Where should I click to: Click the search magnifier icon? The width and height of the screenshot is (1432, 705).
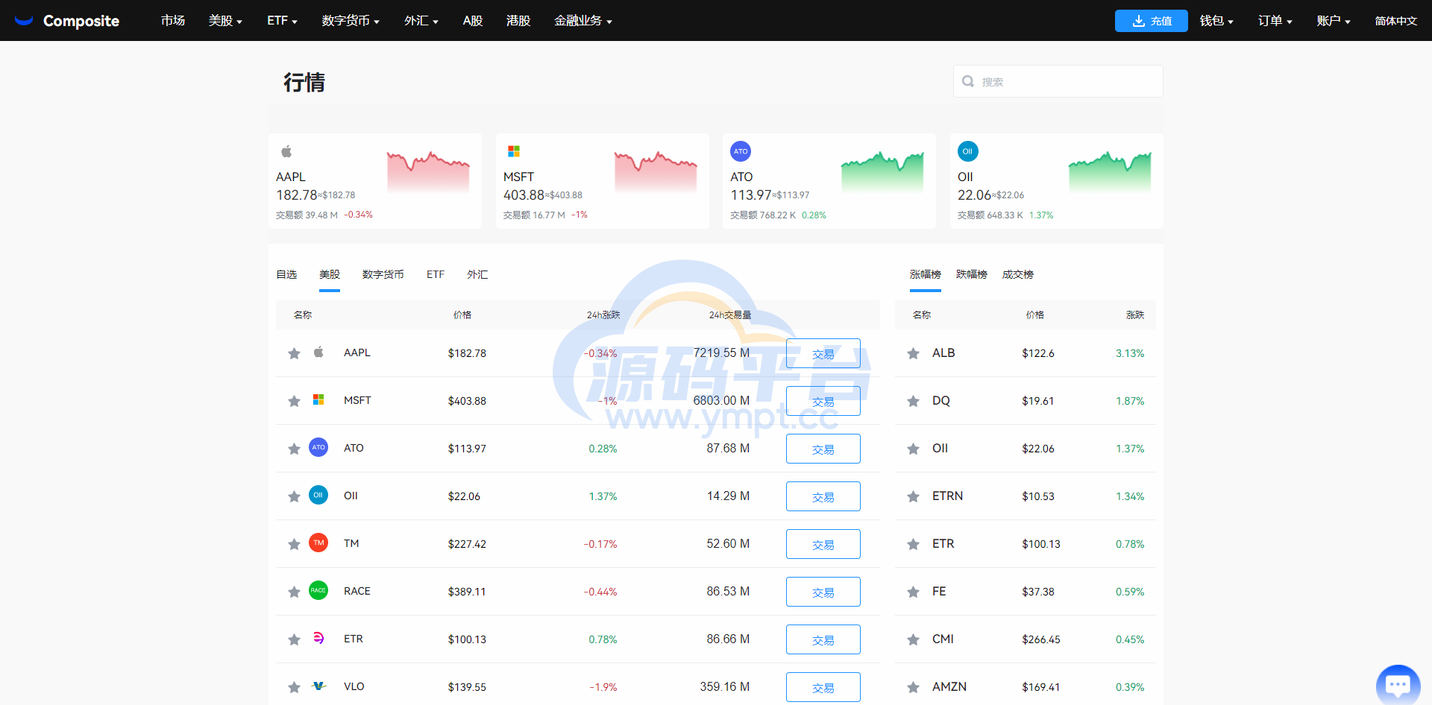[x=968, y=81]
